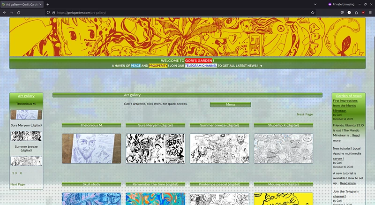The height and width of the screenshot is (205, 375).
Task: Click Read more under new tutorial excerpt
Action: (x=348, y=183)
